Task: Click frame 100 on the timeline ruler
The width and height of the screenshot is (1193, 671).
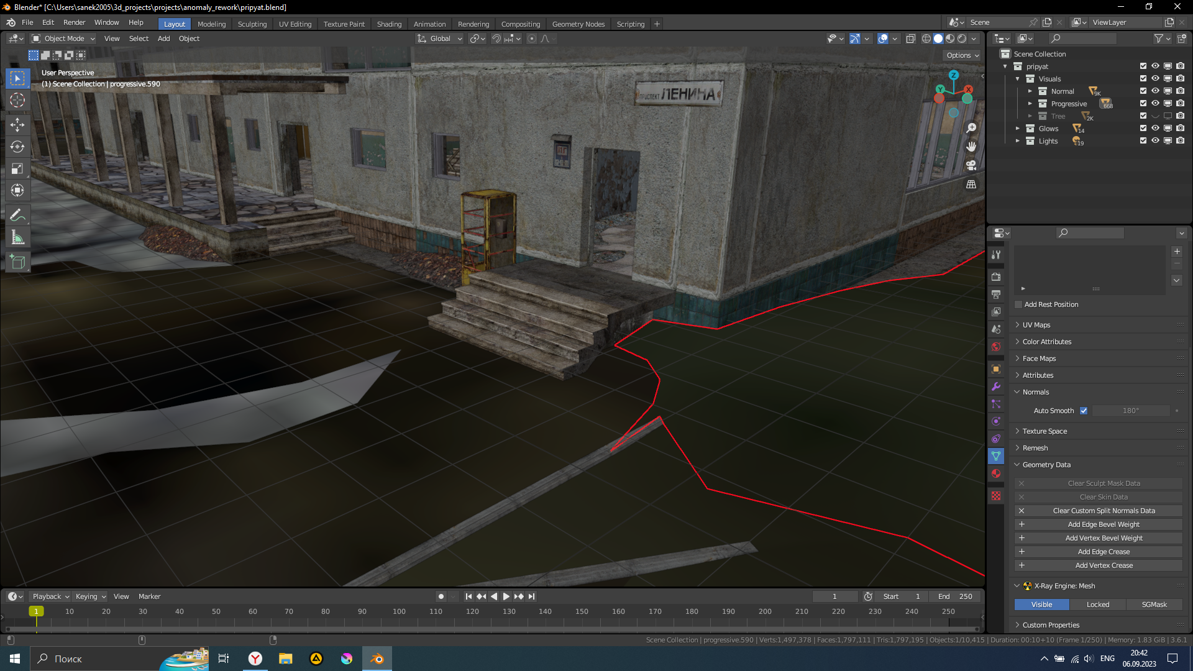Action: coord(399,611)
